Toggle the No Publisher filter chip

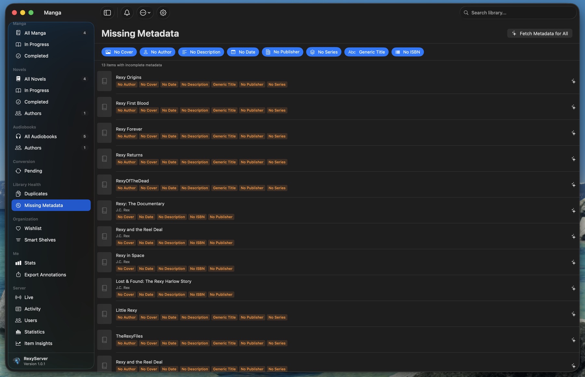pyautogui.click(x=282, y=52)
